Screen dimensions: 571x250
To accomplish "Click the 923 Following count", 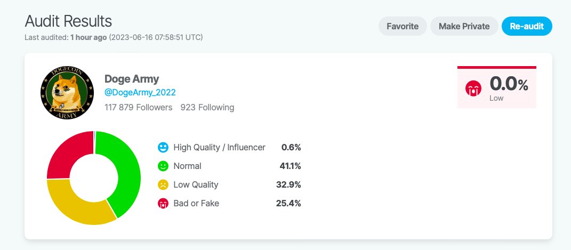I will [x=207, y=107].
